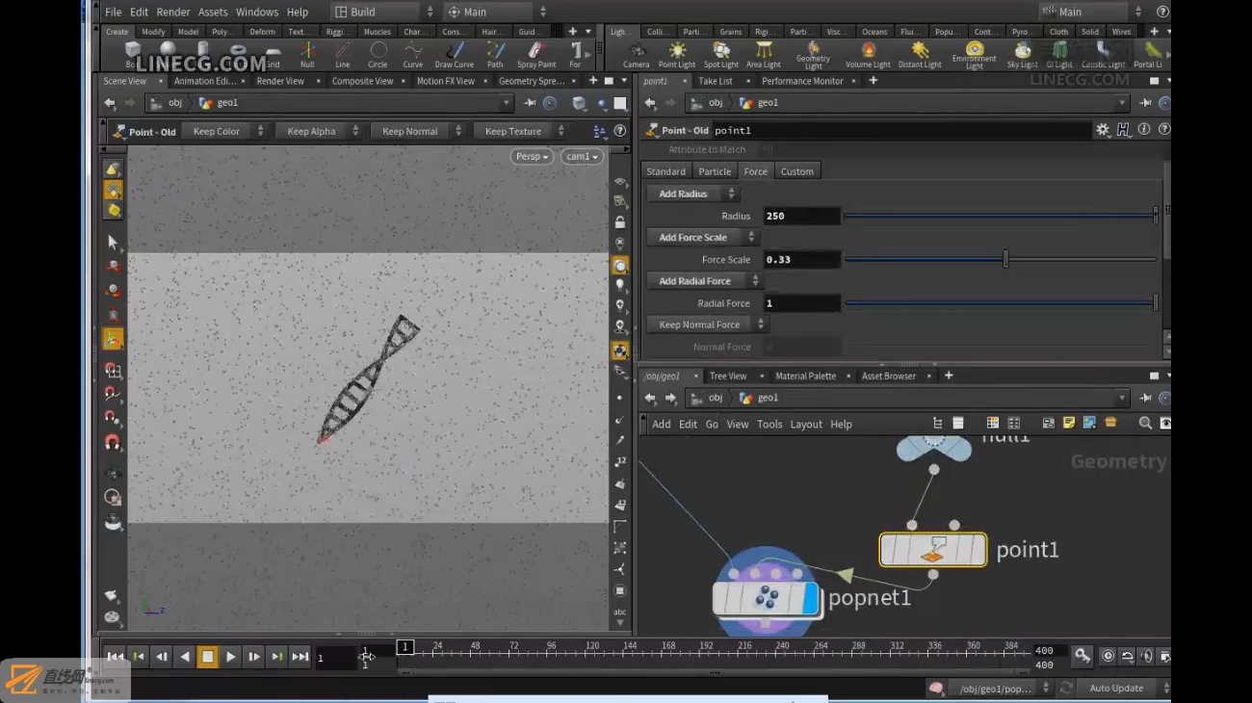
Task: Click the Play forward button
Action: pos(230,657)
